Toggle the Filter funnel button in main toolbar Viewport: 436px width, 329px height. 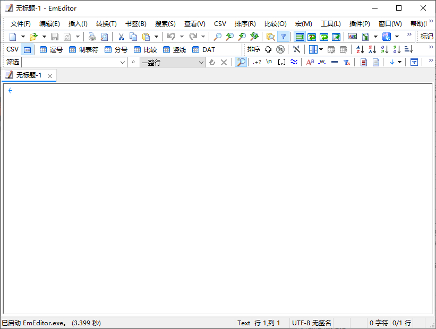point(284,37)
